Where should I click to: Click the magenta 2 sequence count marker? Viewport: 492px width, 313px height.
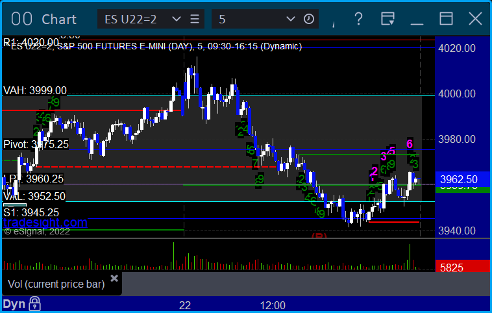point(375,171)
